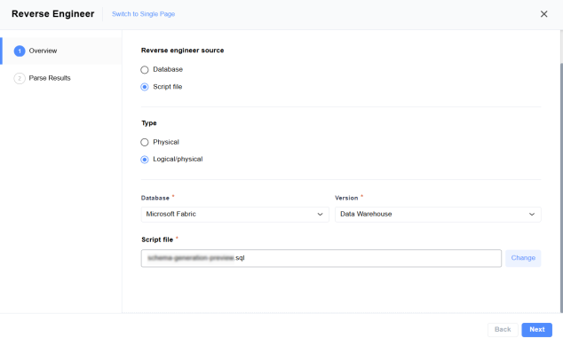563x345 pixels.
Task: Click the step 2 circle icon
Action: [x=20, y=78]
